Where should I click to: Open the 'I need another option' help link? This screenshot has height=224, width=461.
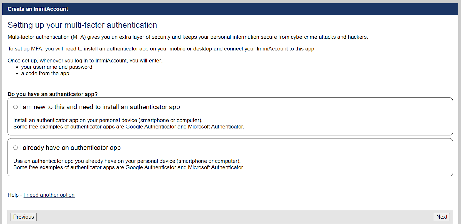coord(49,195)
